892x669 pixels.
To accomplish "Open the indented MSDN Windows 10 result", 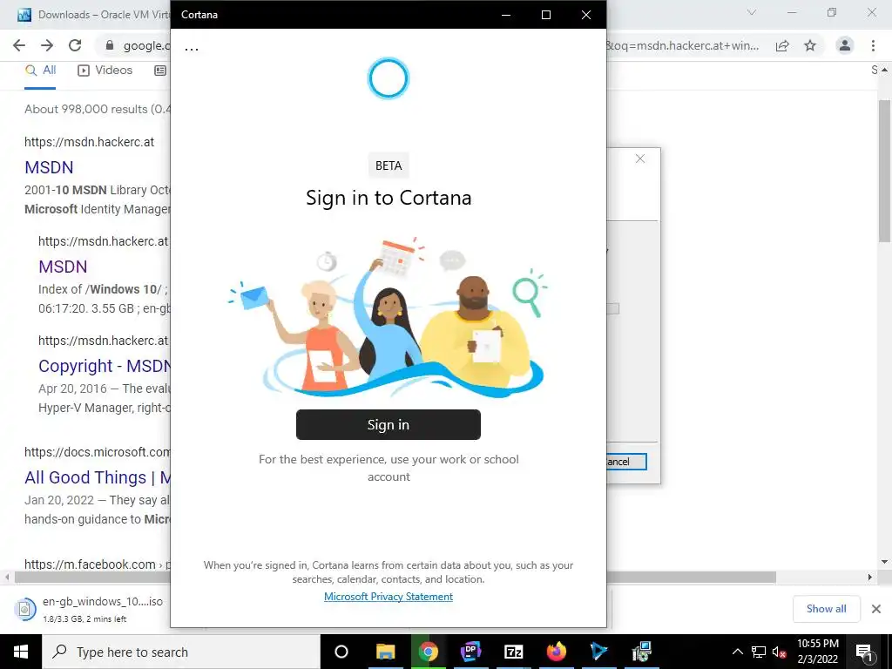I will pyautogui.click(x=63, y=267).
